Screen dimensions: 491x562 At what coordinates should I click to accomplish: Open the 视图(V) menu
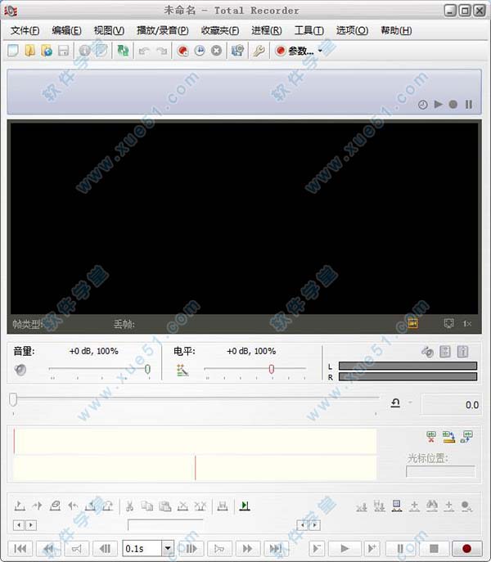pos(109,30)
